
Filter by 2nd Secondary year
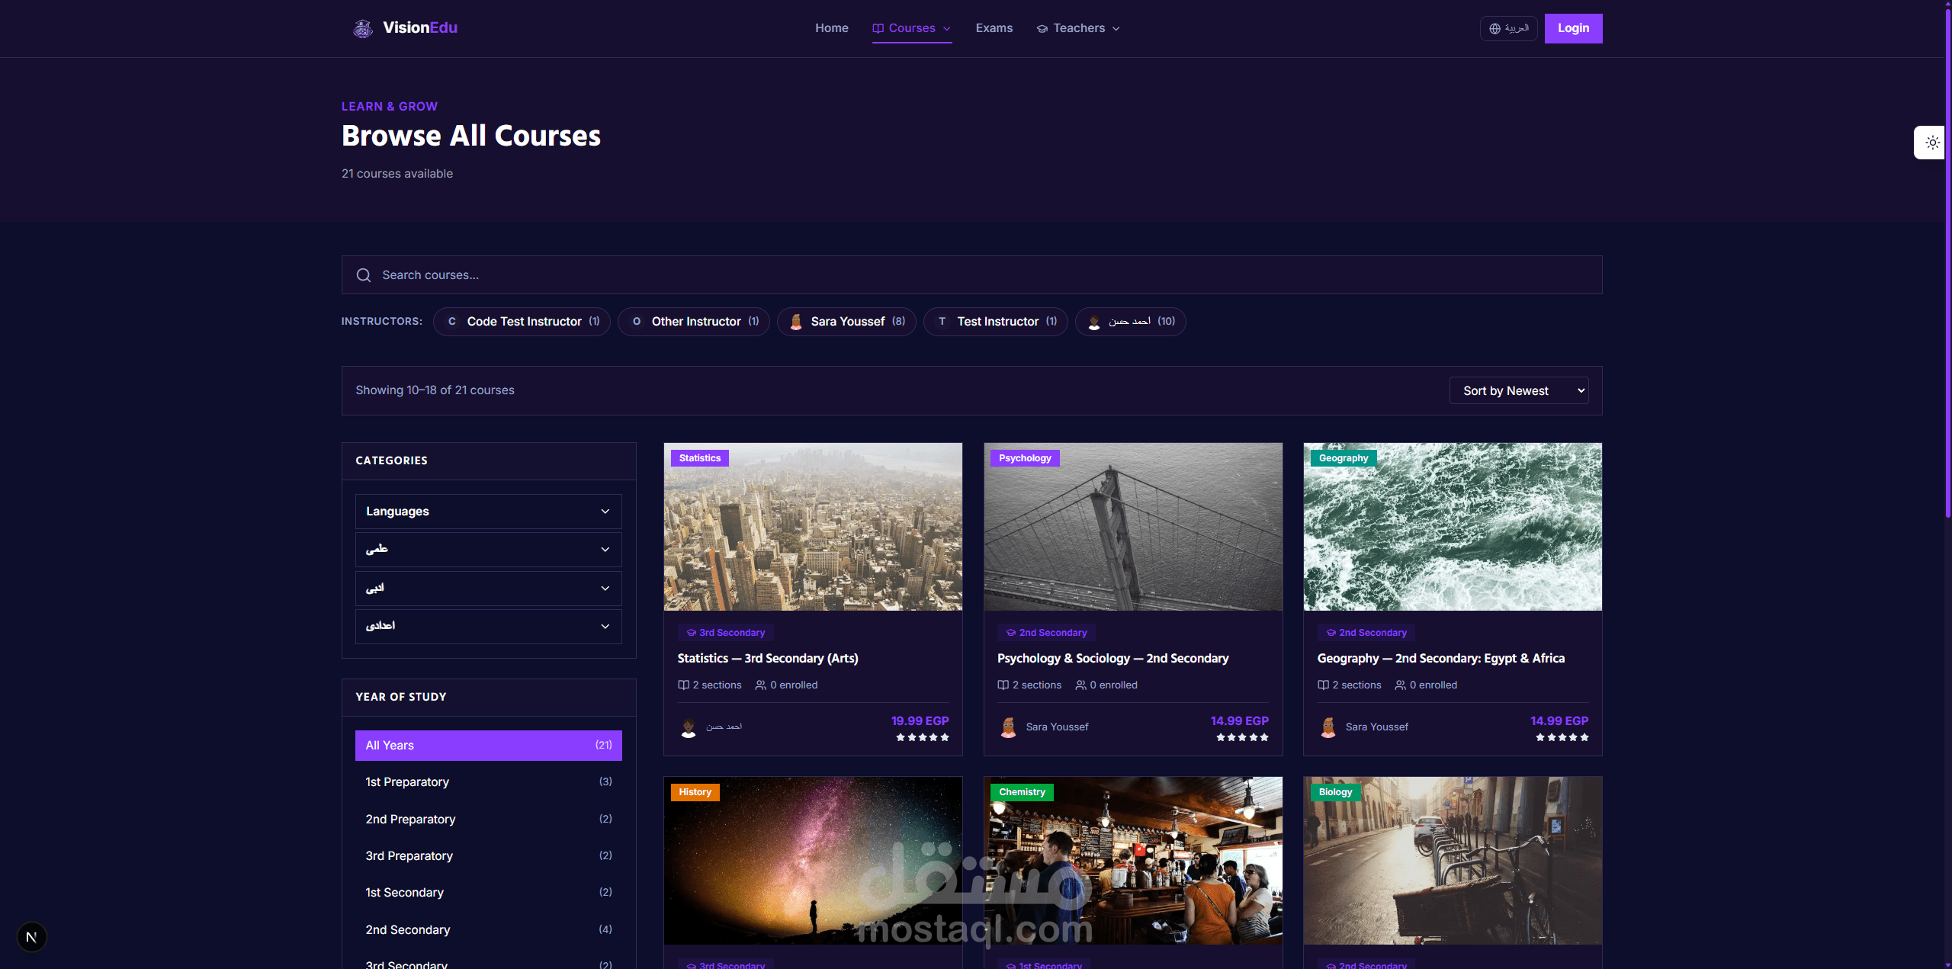tap(489, 930)
